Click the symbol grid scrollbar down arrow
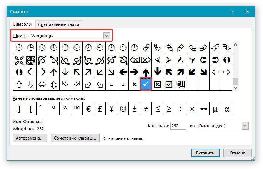The image size is (263, 169). tap(235, 88)
